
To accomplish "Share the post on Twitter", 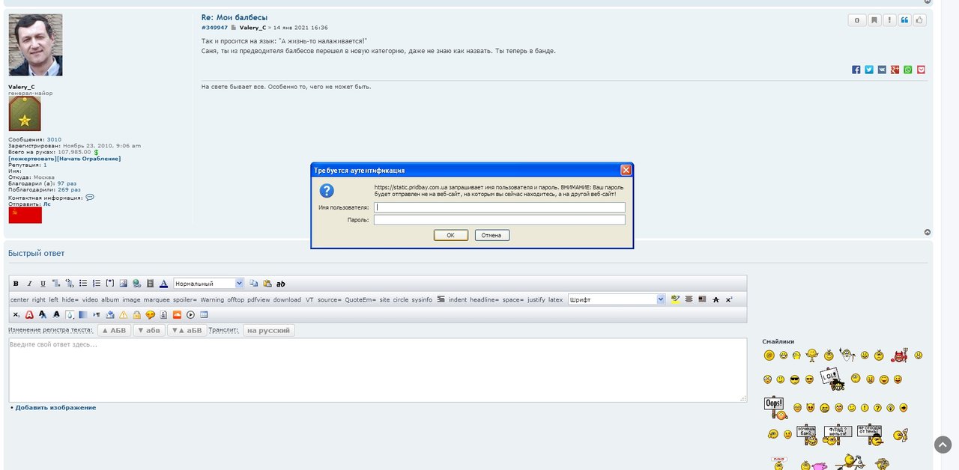I will pos(869,70).
